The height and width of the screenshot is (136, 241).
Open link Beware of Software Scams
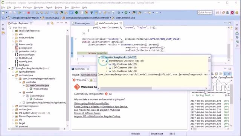(x=87, y=113)
